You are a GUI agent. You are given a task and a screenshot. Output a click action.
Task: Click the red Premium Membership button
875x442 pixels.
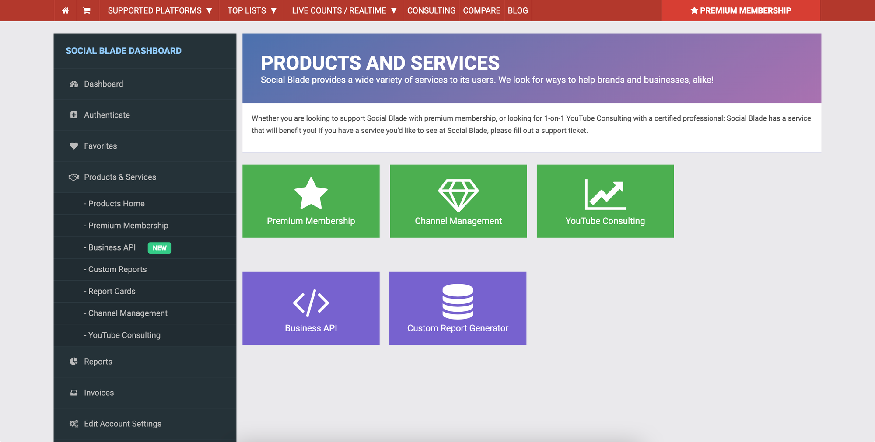point(741,10)
